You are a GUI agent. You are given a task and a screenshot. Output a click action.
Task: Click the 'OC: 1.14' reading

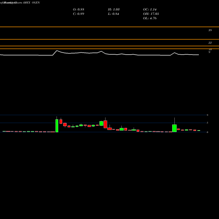150,9
